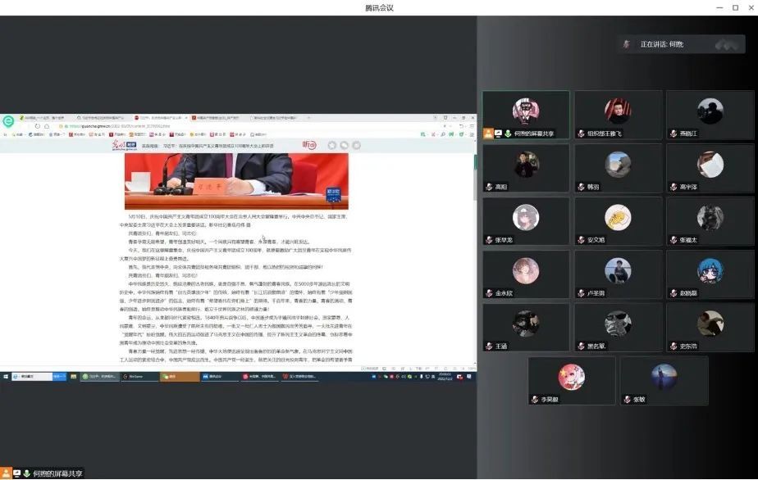This screenshot has height=480, width=758.
Task: Click the green browser logo in shared window
Action: click(x=7, y=121)
